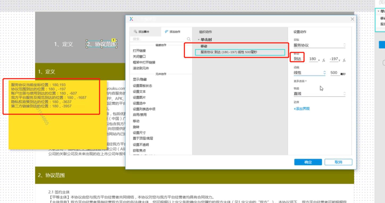Select the 2、协议范围 nav widget on canvas
This screenshot has height=203, width=385.
(x=102, y=44)
